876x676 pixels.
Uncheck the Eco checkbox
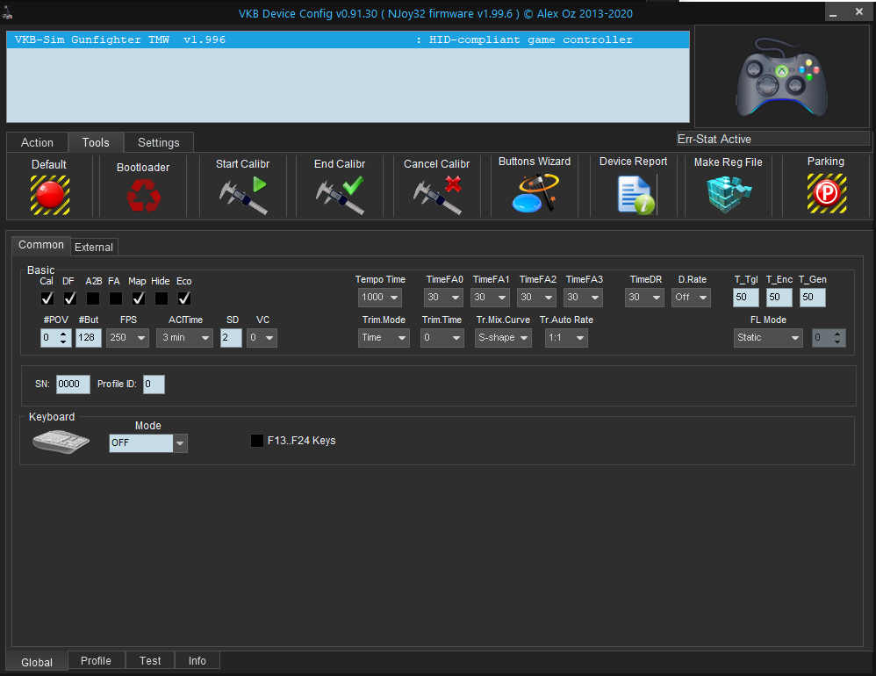(184, 298)
